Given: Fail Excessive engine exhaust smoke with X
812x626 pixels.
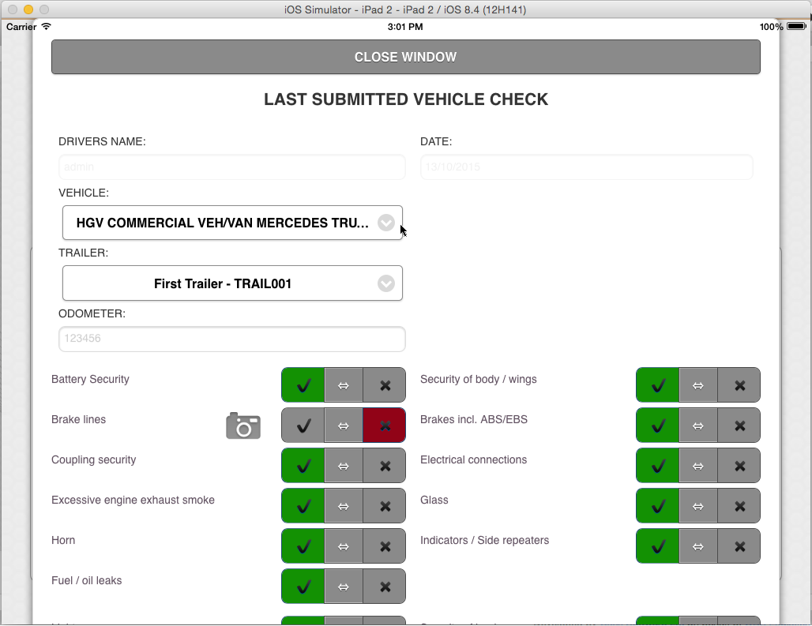Looking at the screenshot, I should (x=384, y=506).
